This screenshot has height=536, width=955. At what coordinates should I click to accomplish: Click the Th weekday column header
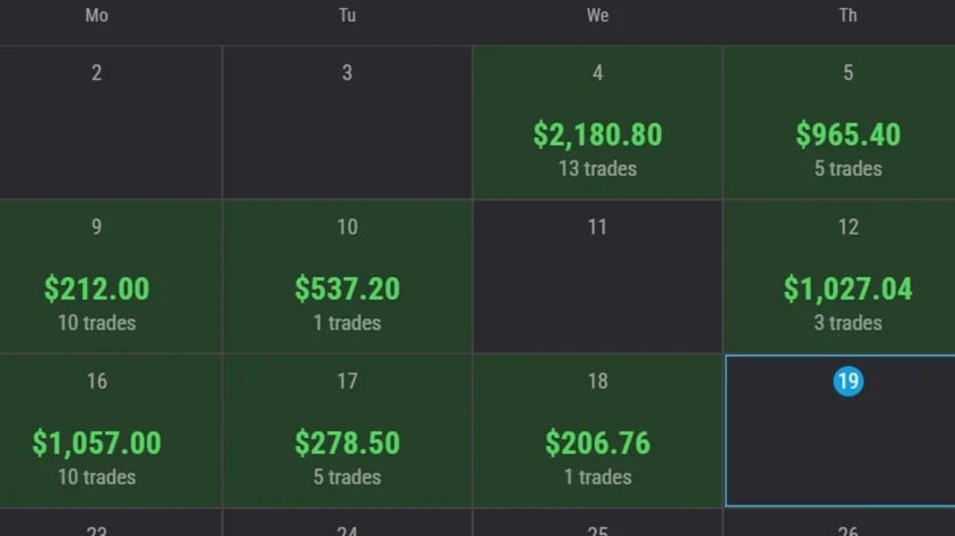coord(848,16)
